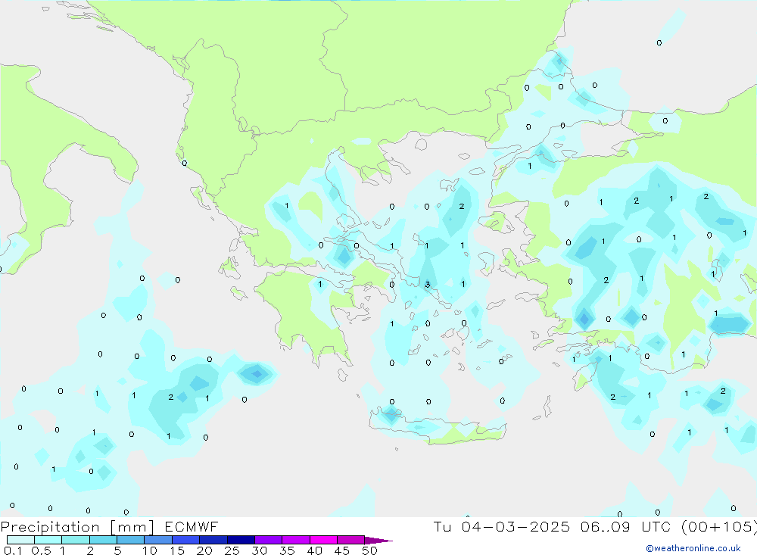Click the legend tick label "10"
This screenshot has width=757, height=555.
150,550
